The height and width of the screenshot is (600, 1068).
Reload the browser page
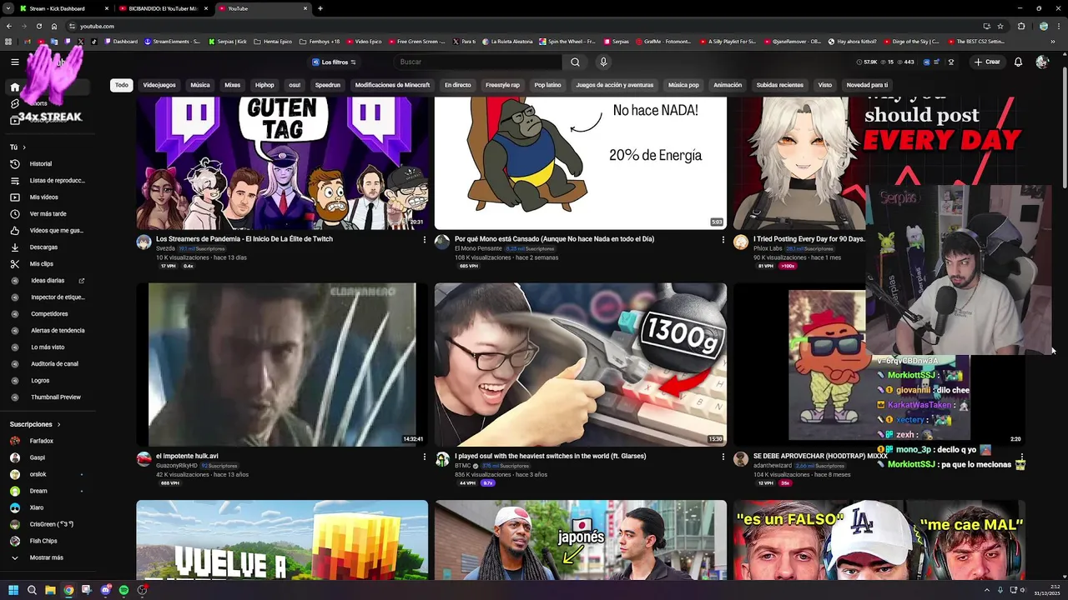coord(38,26)
